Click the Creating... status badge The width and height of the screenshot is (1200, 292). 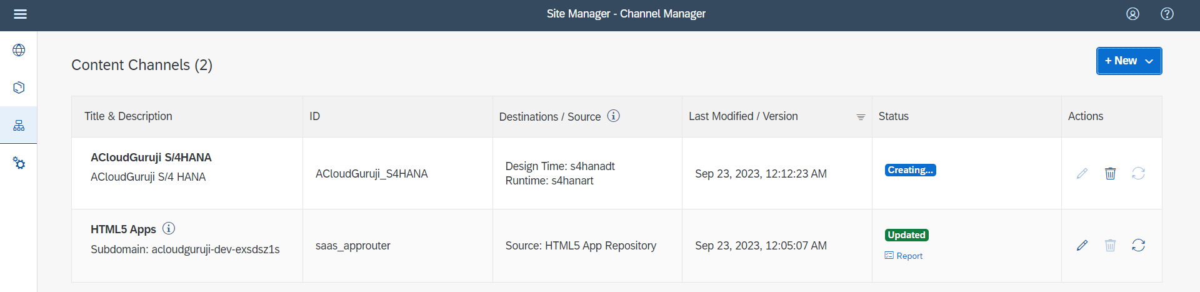click(x=910, y=170)
